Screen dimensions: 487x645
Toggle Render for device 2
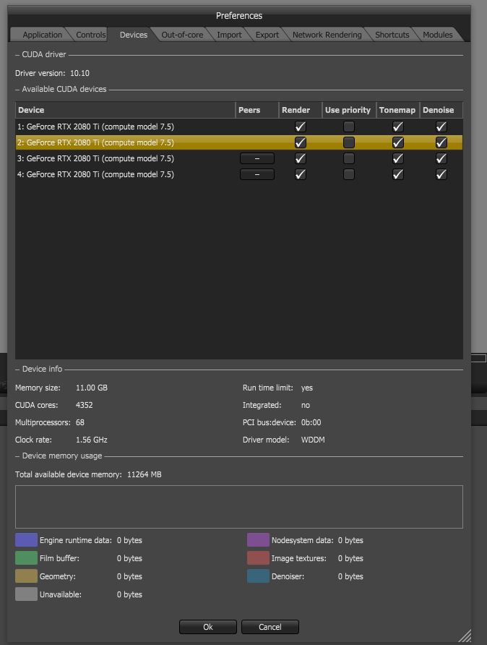coord(301,142)
